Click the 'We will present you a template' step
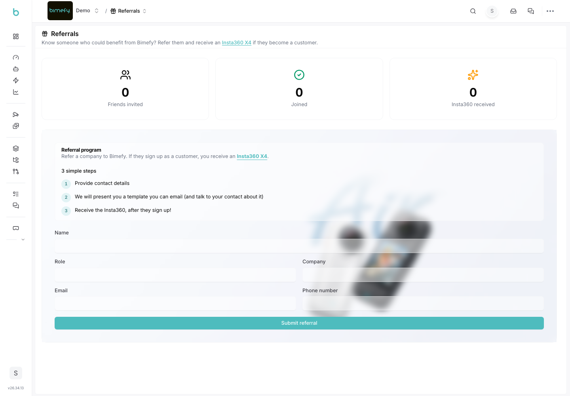Image resolution: width=570 pixels, height=396 pixels. (x=169, y=197)
